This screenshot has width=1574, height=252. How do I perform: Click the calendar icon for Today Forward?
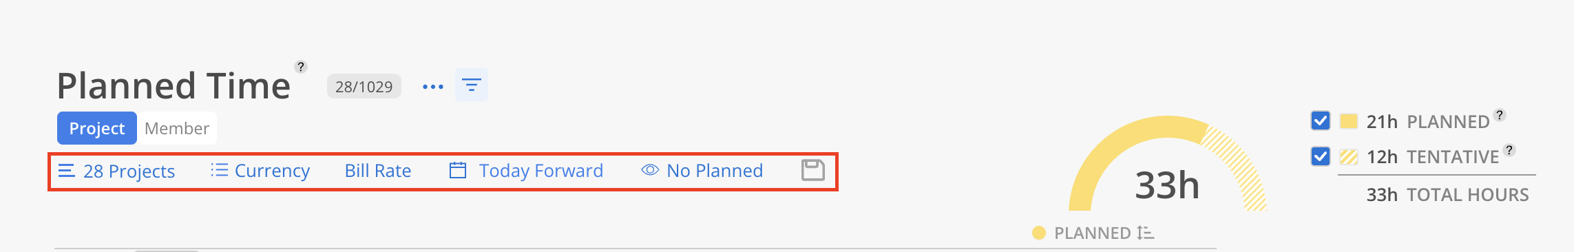(x=458, y=170)
